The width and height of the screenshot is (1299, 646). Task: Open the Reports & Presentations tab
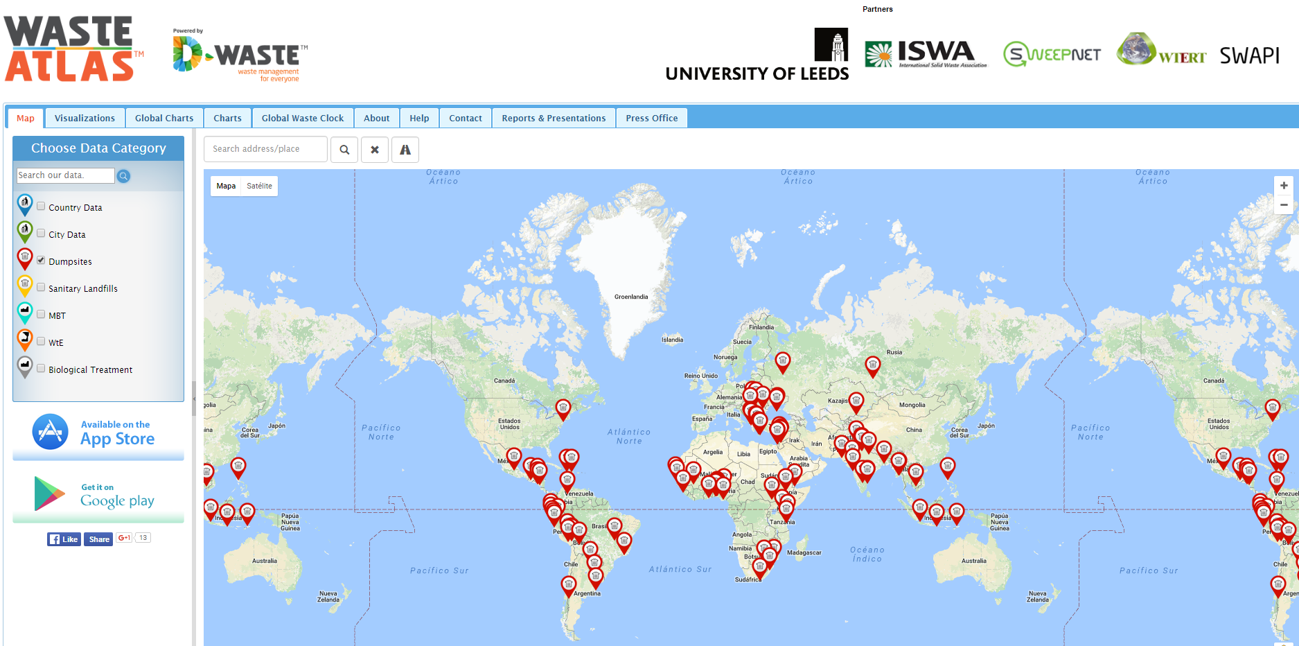click(554, 119)
